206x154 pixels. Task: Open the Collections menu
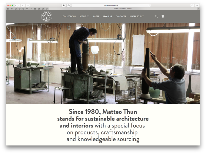coord(69,16)
